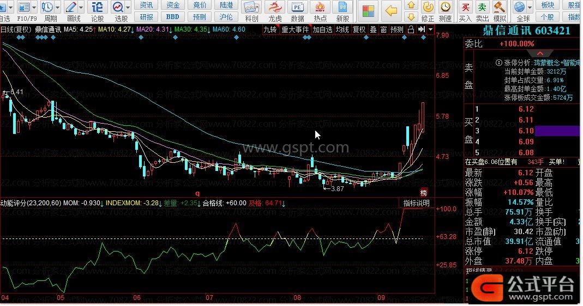The width and height of the screenshot is (583, 306).
Task: Click the 09 month marker on time axis
Action: (x=381, y=297)
